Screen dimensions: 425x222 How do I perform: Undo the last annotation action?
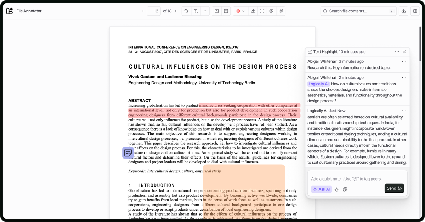coord(216,11)
